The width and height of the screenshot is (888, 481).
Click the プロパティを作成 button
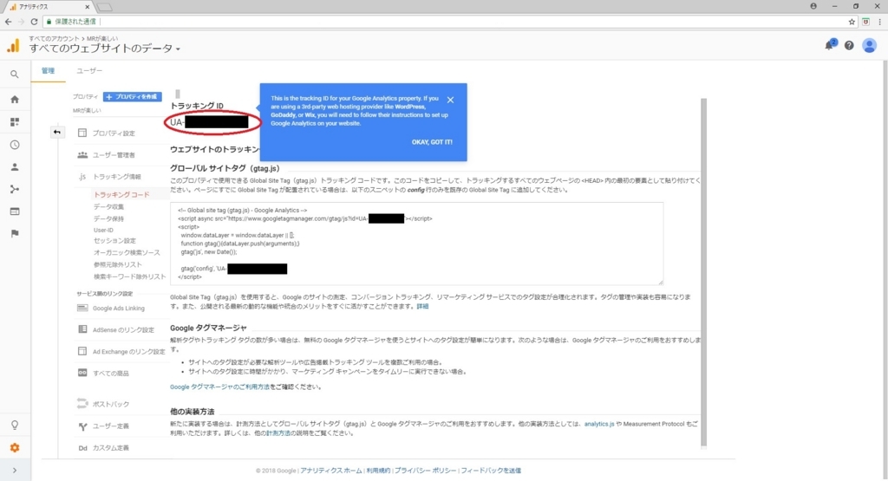(133, 97)
